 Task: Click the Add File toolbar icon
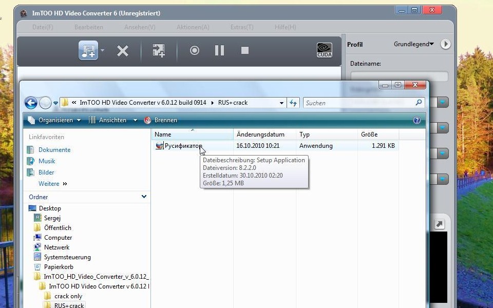[88, 50]
